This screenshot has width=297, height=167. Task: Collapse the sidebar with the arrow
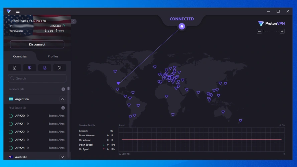tap(73, 21)
